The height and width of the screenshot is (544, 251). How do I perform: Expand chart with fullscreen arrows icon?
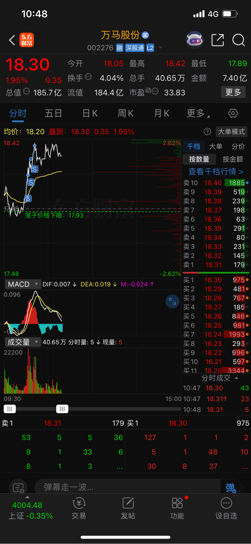(x=172, y=302)
